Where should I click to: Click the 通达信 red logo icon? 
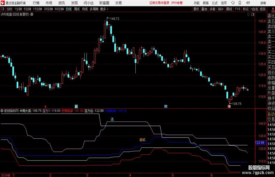coord(3,3)
